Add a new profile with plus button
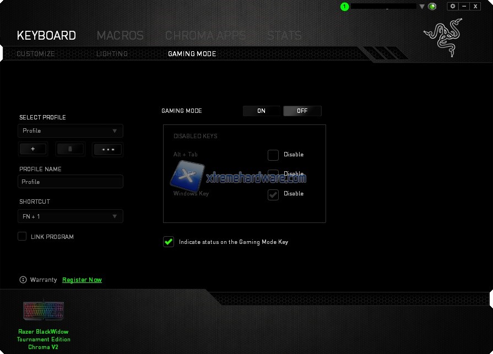The height and width of the screenshot is (354, 493). coord(33,149)
